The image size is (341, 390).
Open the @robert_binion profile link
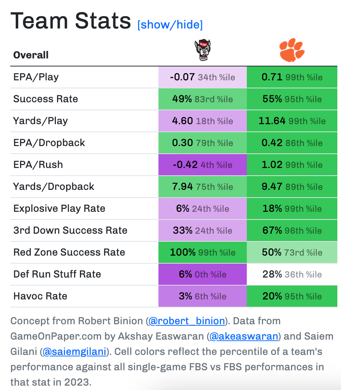pyautogui.click(x=186, y=321)
